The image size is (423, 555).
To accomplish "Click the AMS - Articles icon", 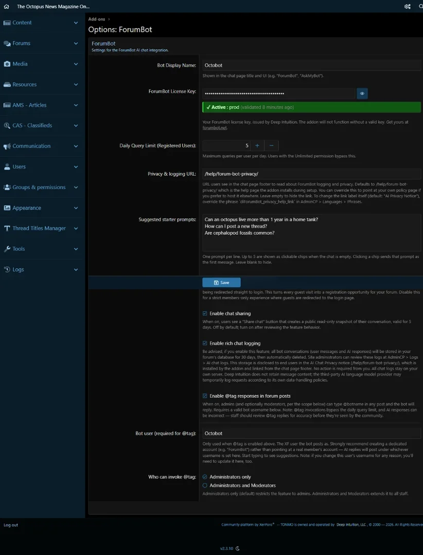I will 7,105.
